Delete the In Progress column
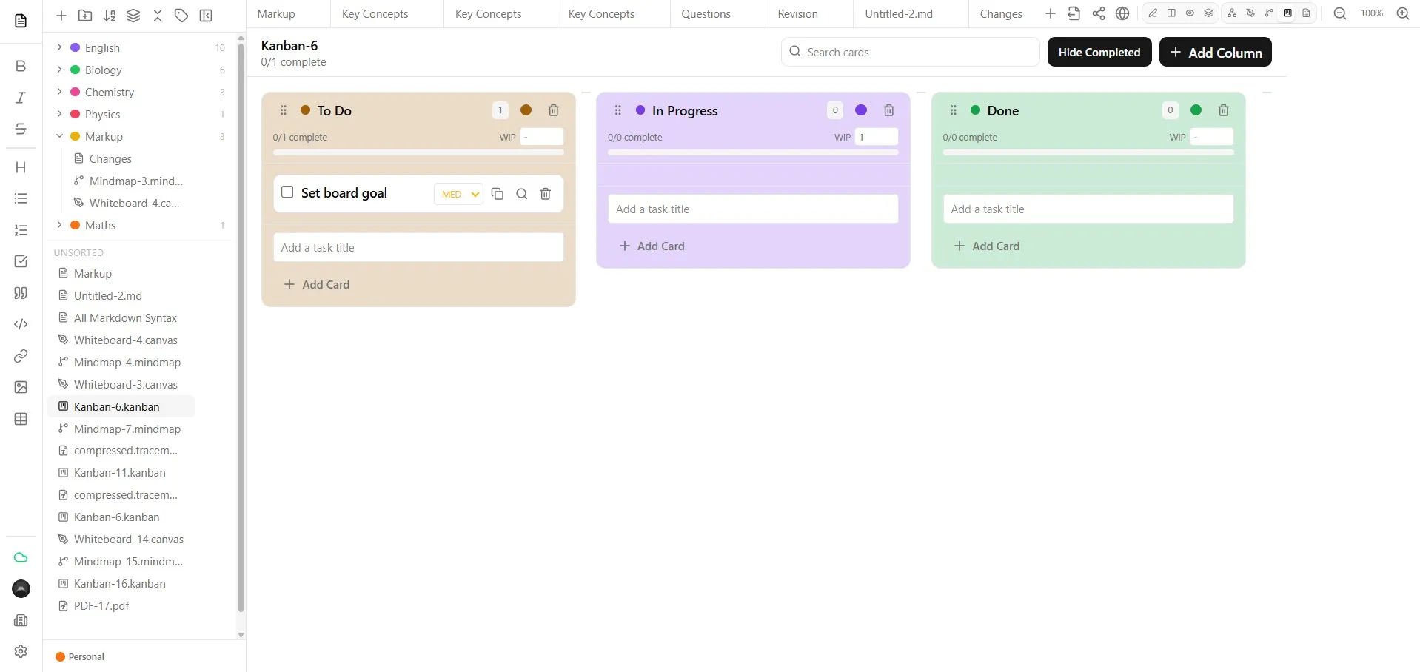The image size is (1420, 672). tap(889, 110)
